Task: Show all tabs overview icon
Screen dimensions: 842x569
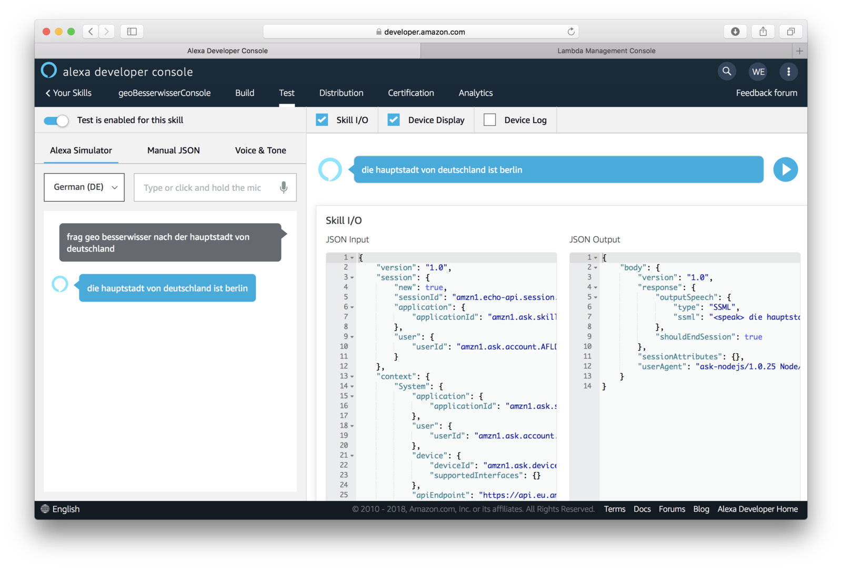Action: click(x=790, y=32)
